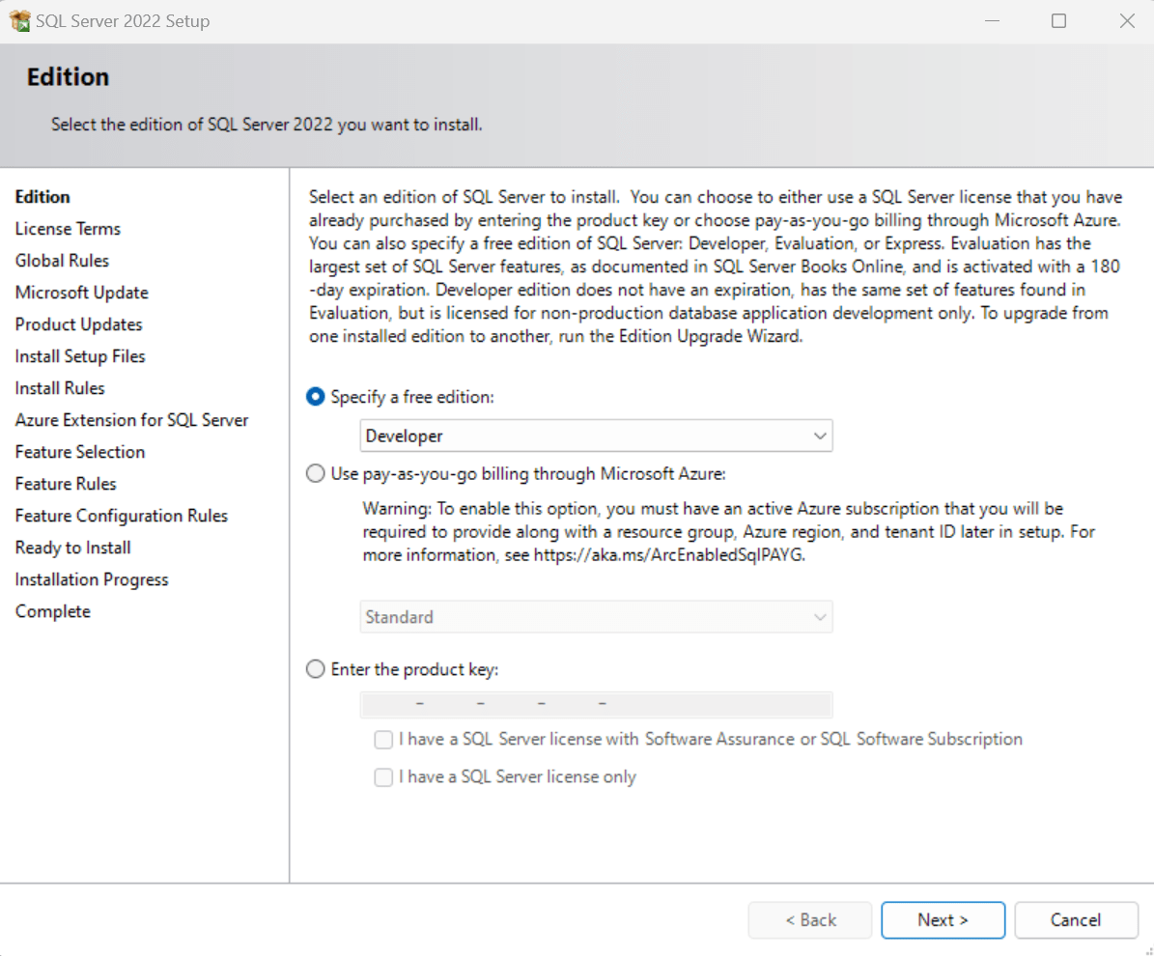Image resolution: width=1154 pixels, height=956 pixels.
Task: Tick the Software Assurance license checkbox
Action: [x=383, y=739]
